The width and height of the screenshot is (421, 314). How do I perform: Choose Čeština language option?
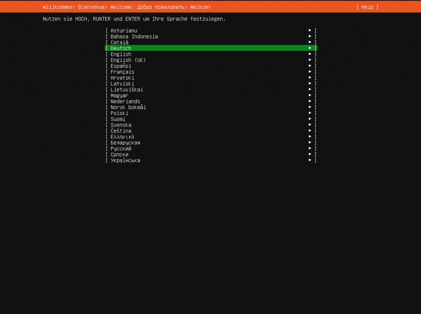(121, 131)
